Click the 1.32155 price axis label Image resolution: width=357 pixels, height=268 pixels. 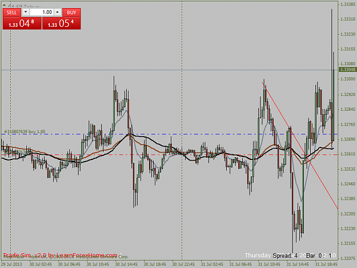click(x=348, y=243)
